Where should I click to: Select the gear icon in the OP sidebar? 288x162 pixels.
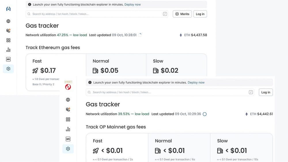pos(68,148)
